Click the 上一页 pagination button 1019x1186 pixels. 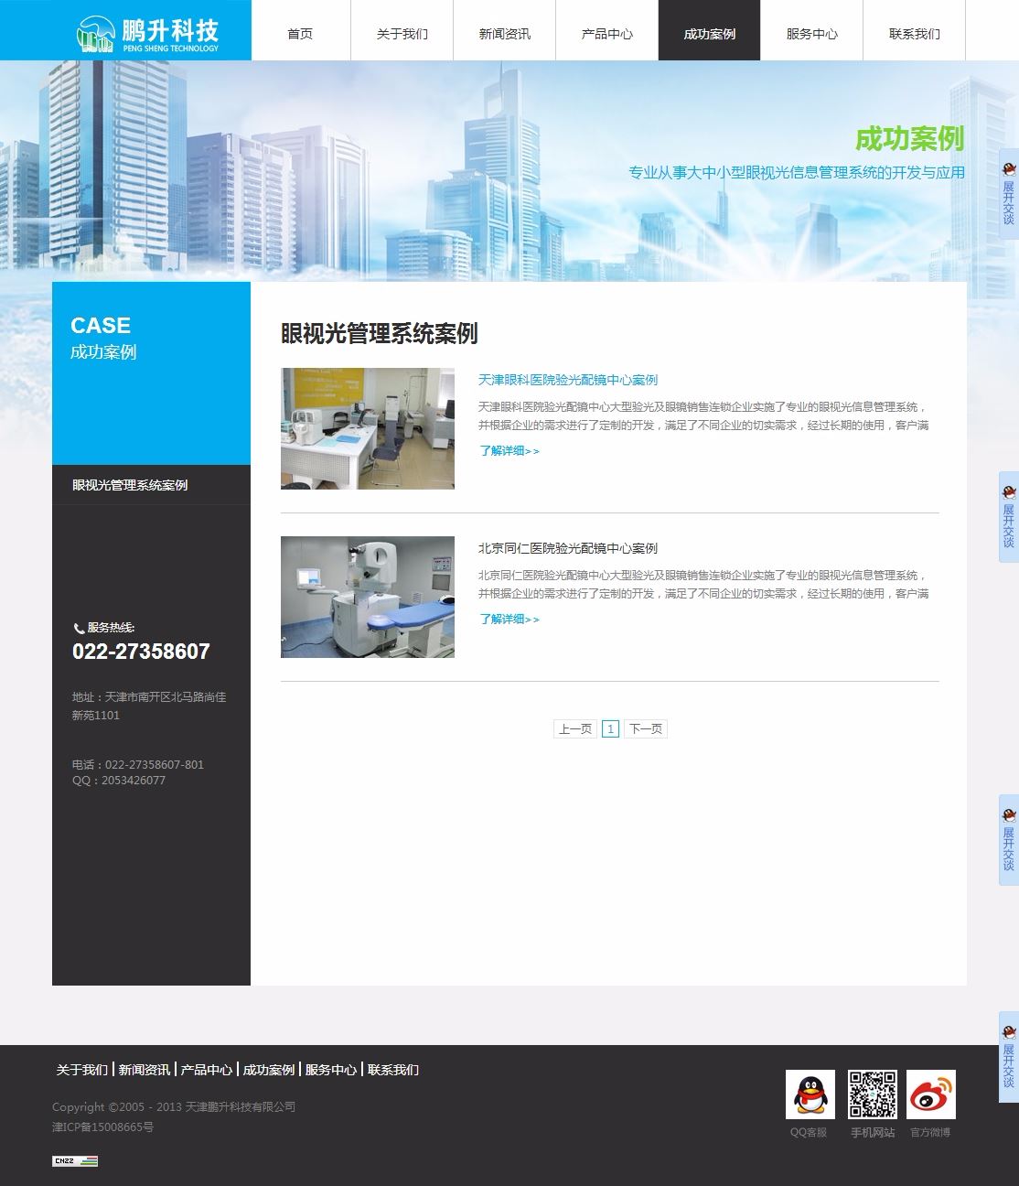coord(575,729)
